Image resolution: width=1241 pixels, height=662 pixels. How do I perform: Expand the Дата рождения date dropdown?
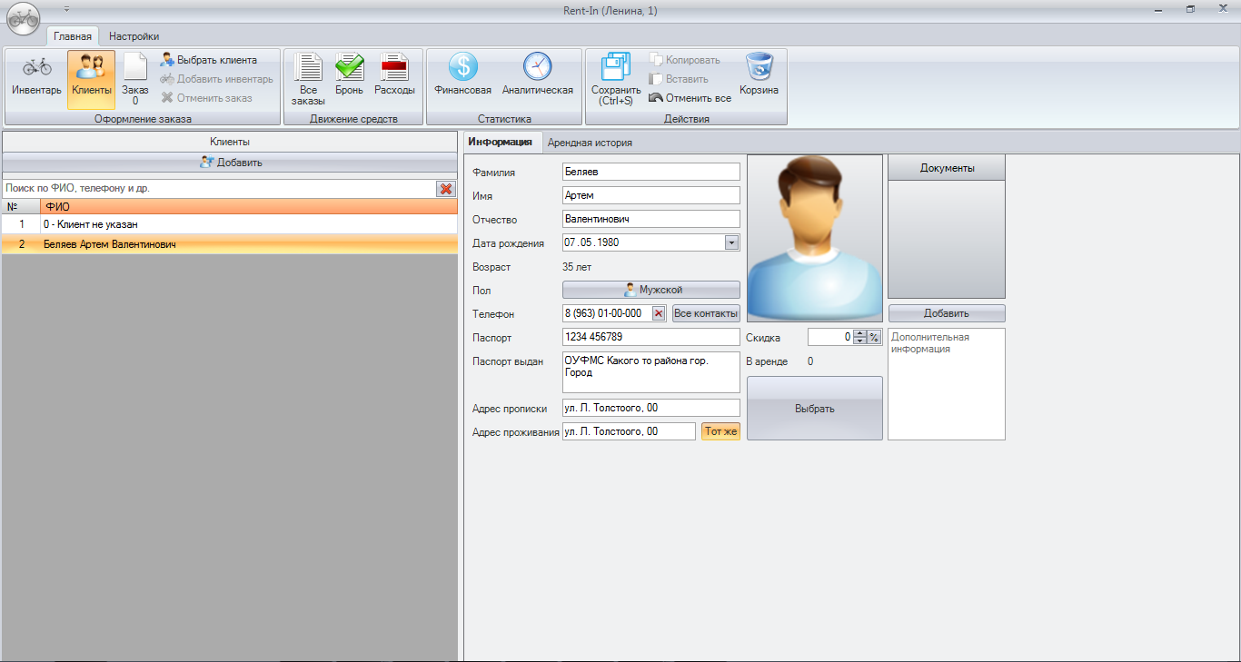coord(731,242)
